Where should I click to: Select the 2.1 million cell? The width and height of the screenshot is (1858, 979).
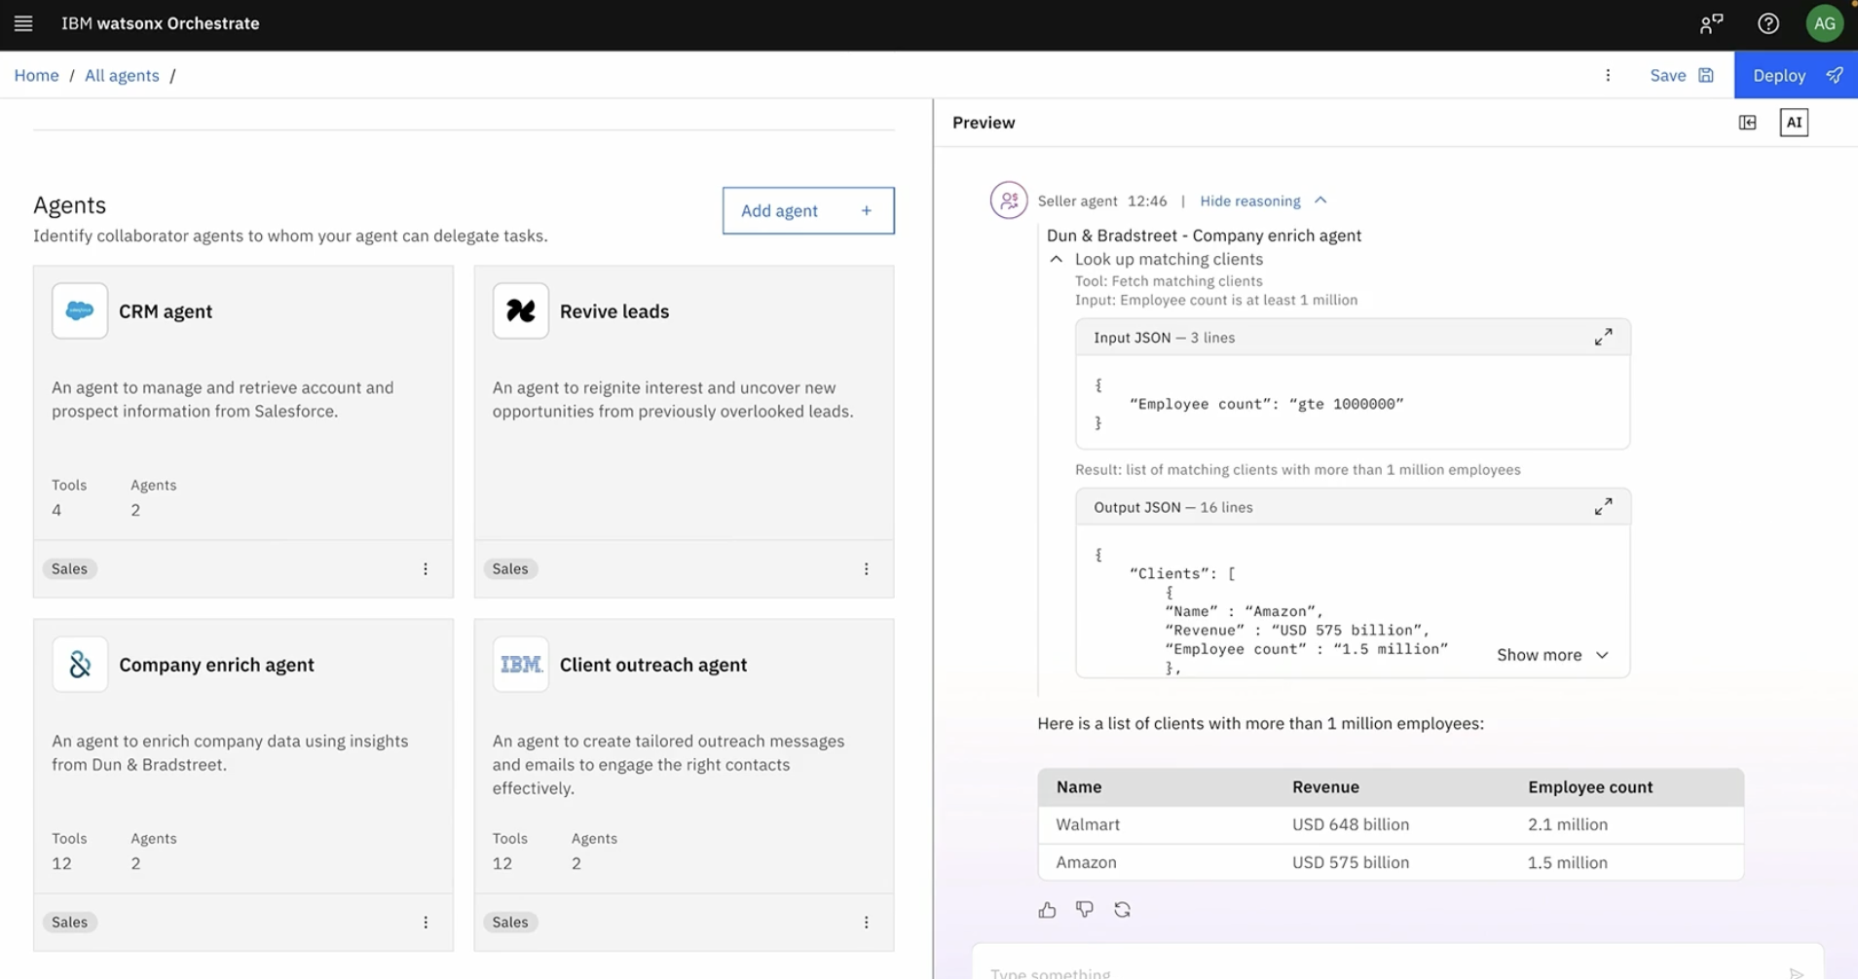click(1568, 824)
